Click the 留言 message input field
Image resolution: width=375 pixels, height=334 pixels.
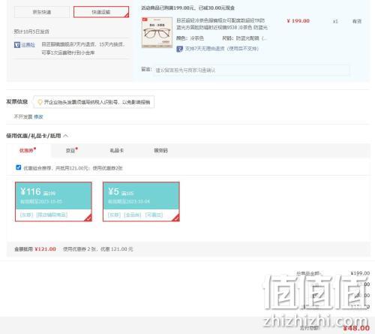[x=251, y=70]
